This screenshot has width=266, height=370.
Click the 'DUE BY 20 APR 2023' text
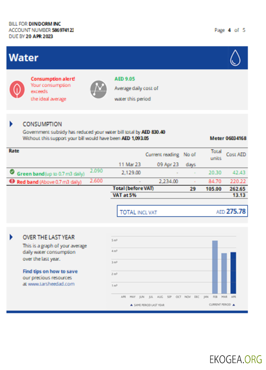(31, 36)
